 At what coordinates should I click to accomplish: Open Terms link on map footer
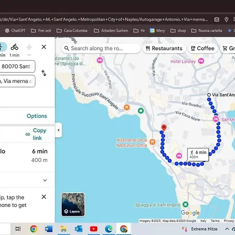(215, 221)
